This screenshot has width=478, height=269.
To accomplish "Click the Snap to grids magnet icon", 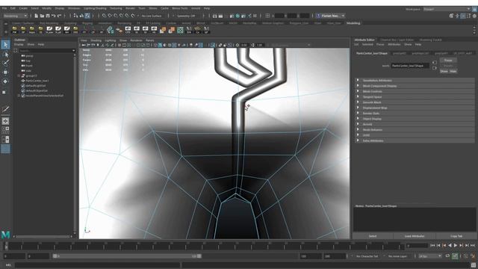I will pyautogui.click(x=105, y=16).
